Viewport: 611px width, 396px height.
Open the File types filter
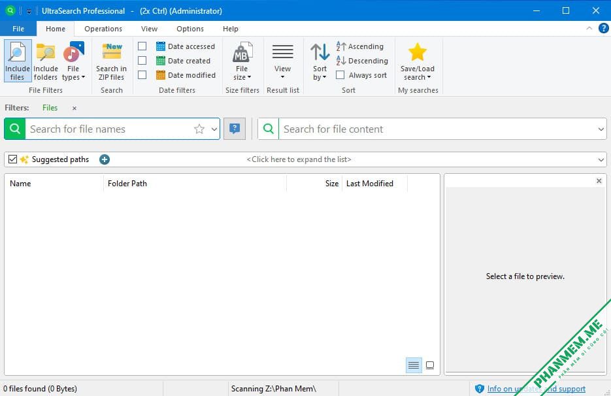73,60
